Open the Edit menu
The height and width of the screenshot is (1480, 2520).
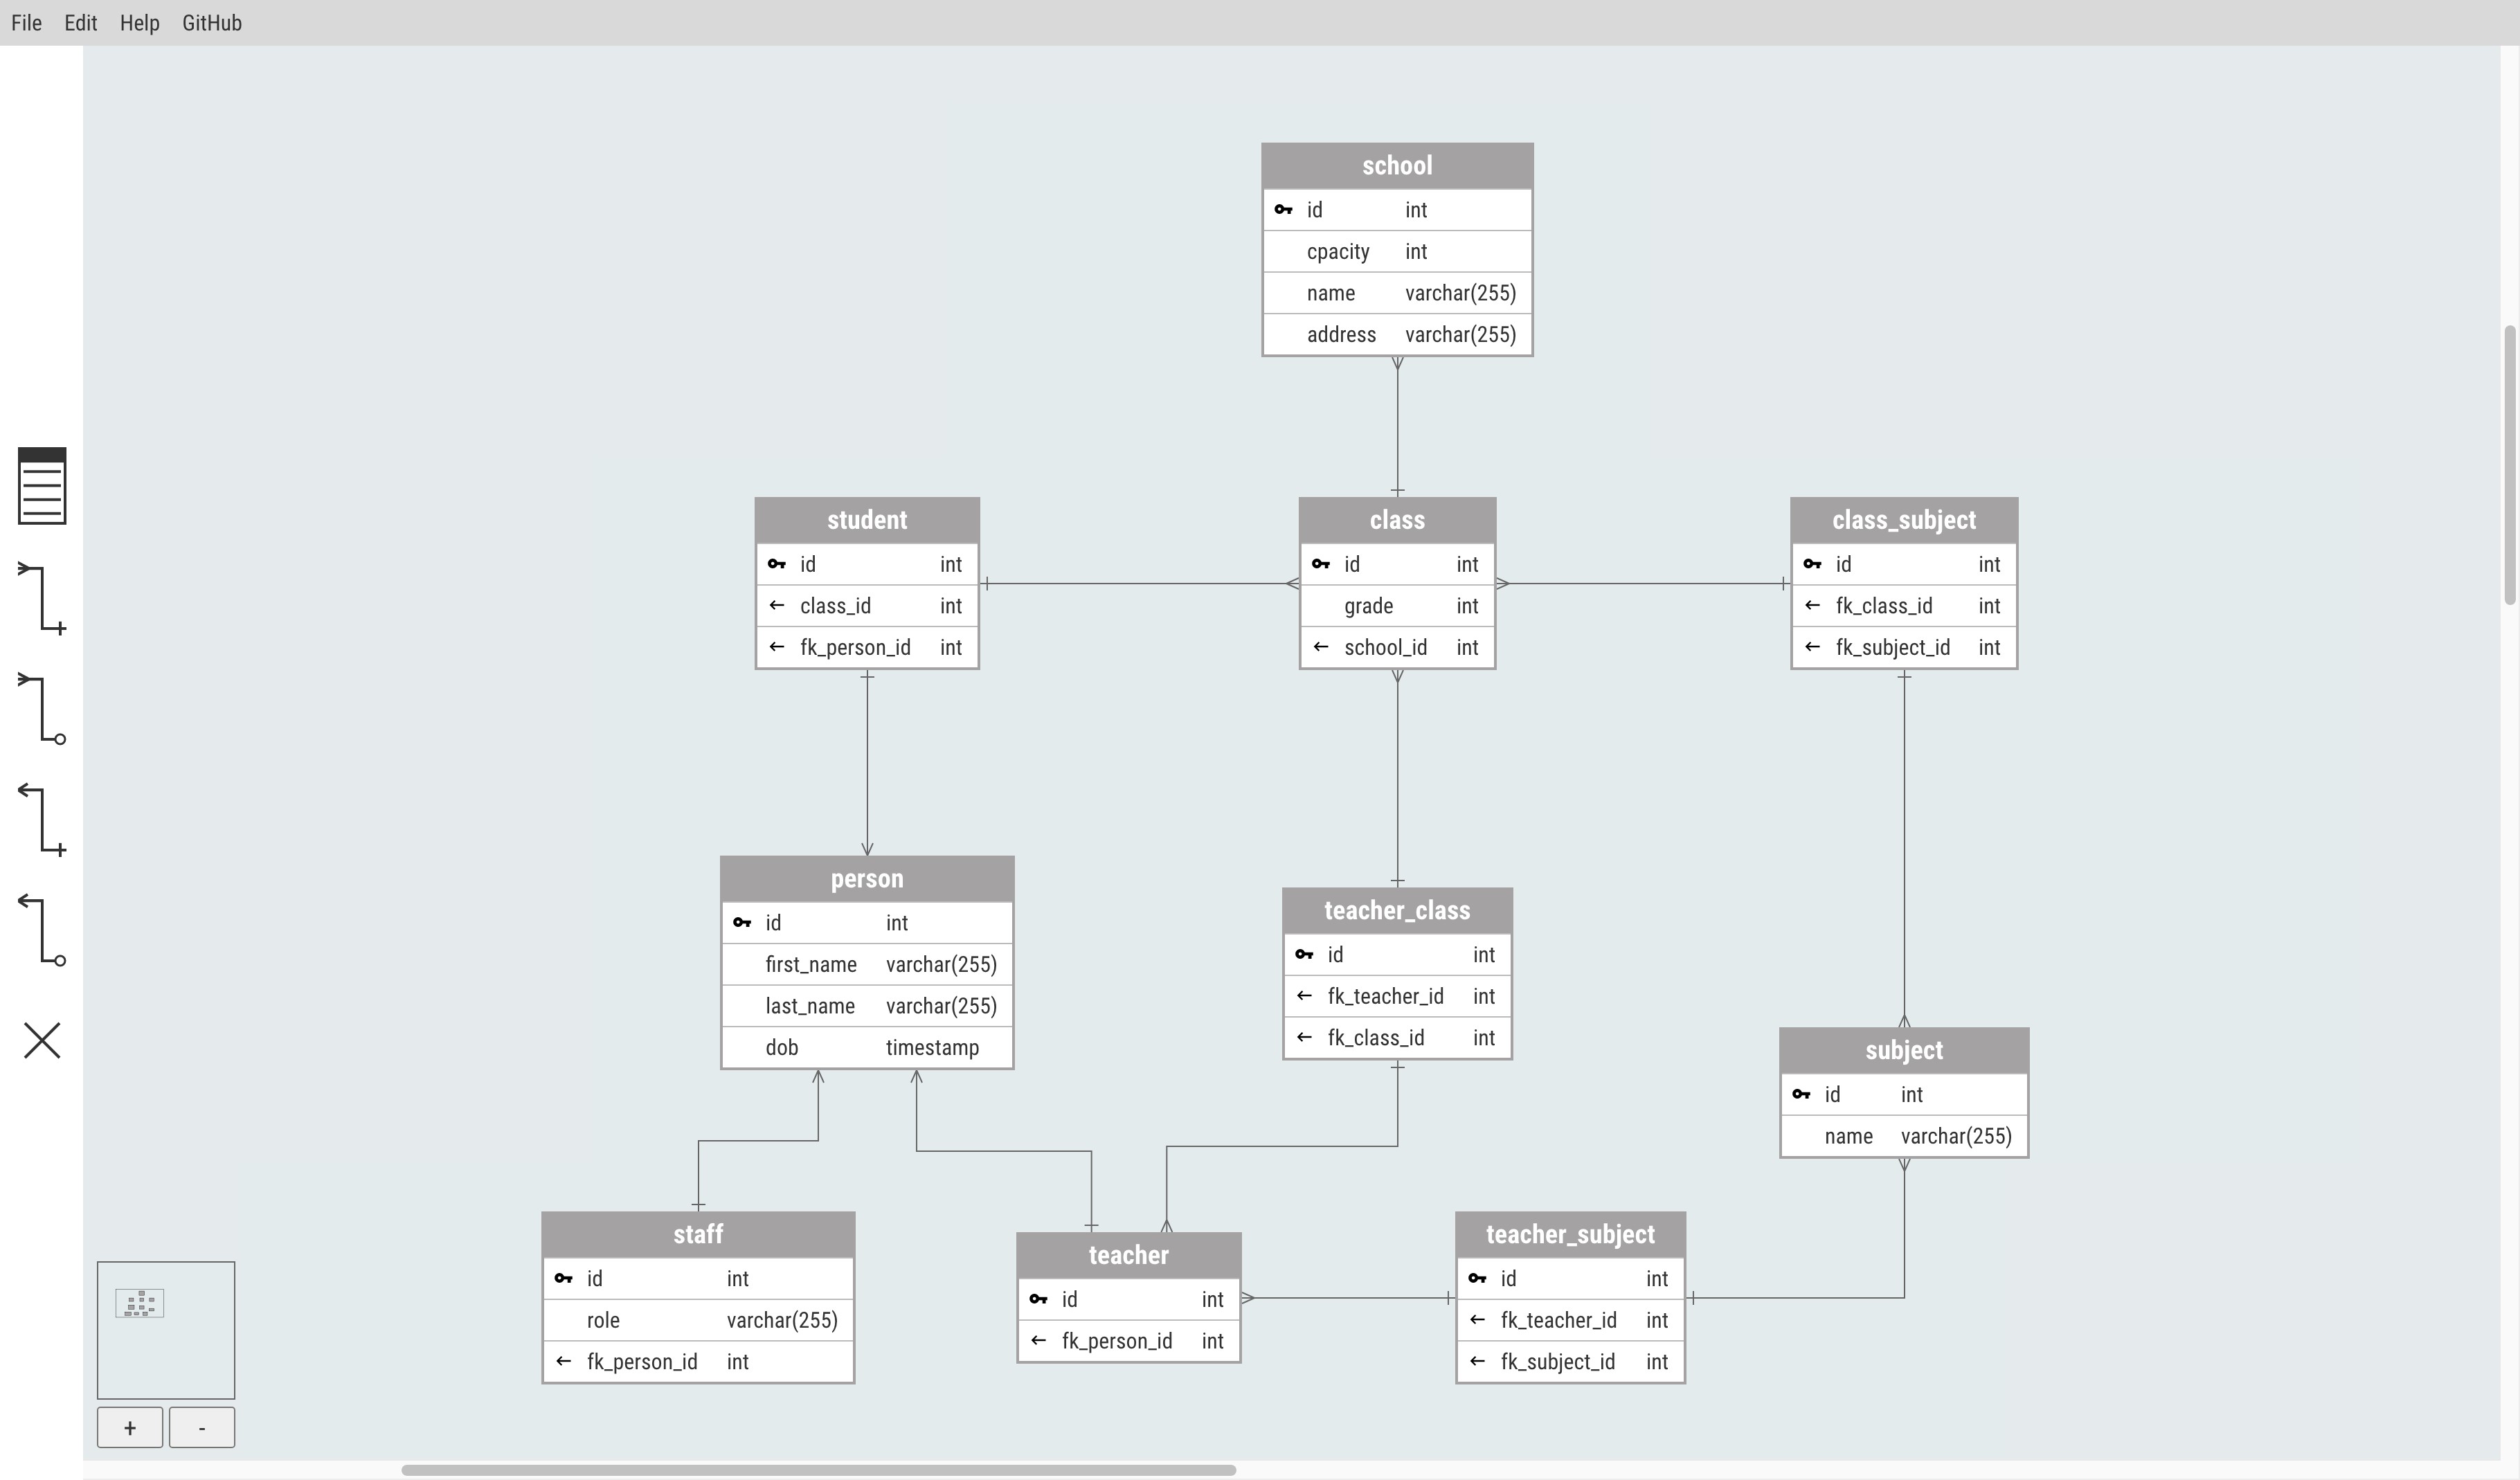click(80, 22)
